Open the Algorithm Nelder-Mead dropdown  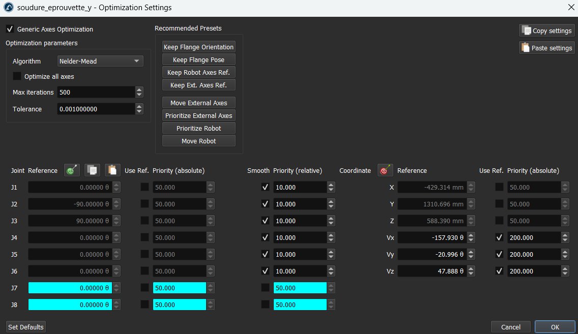point(100,61)
